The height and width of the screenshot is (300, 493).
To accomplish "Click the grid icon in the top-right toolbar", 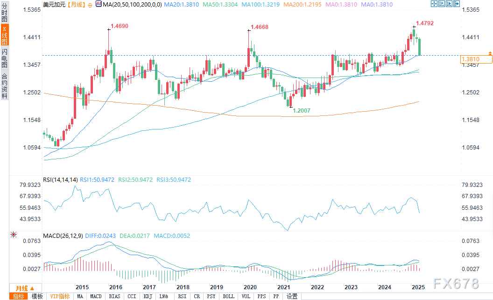I will pos(441,4).
